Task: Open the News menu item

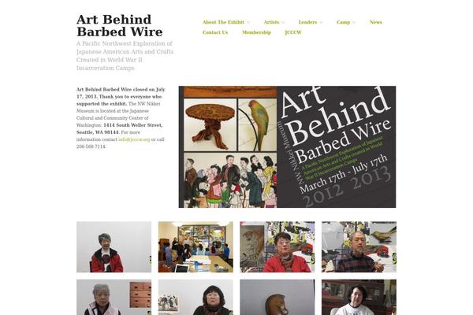Action: (x=375, y=22)
